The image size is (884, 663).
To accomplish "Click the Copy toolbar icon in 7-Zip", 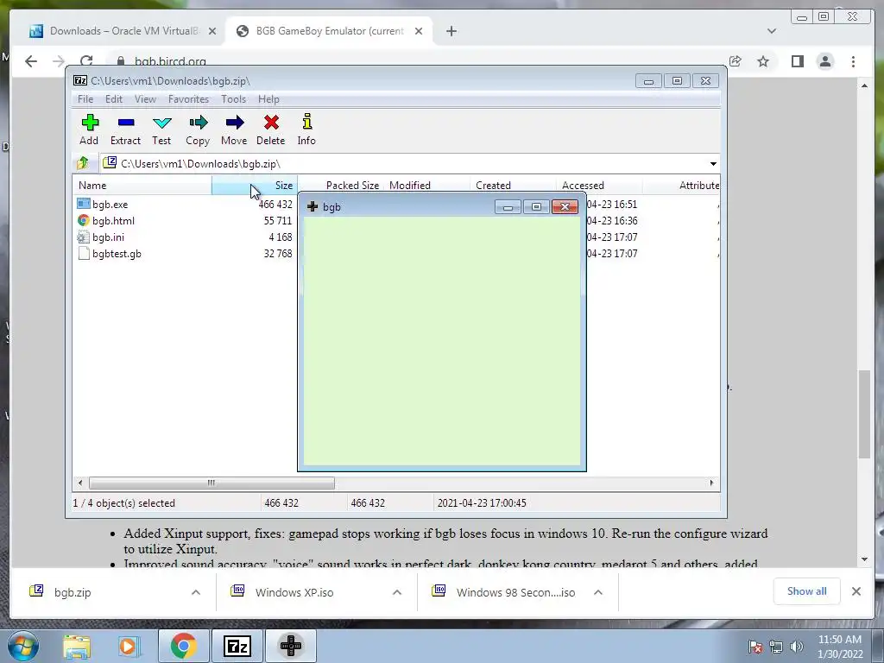I will click(x=198, y=123).
